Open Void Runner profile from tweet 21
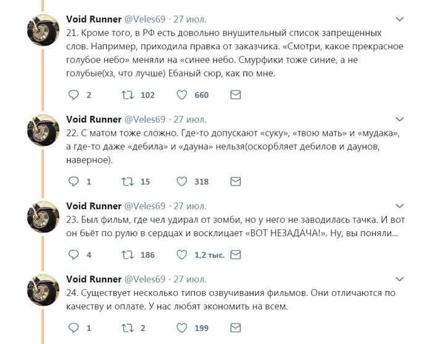The width and height of the screenshot is (432, 344). pos(93,18)
